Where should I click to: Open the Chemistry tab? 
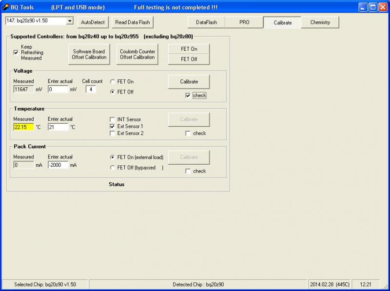(320, 22)
